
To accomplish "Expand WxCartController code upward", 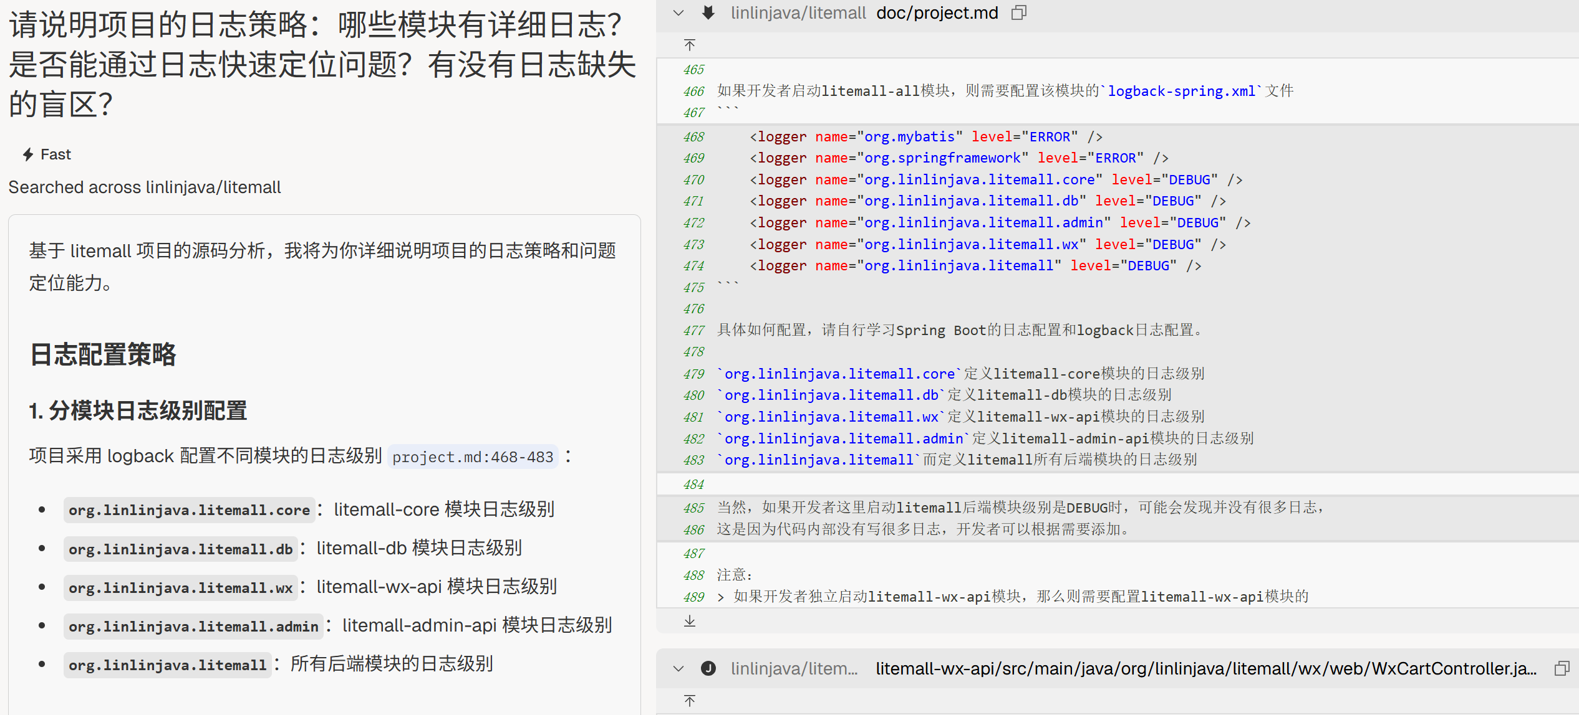I will [690, 701].
